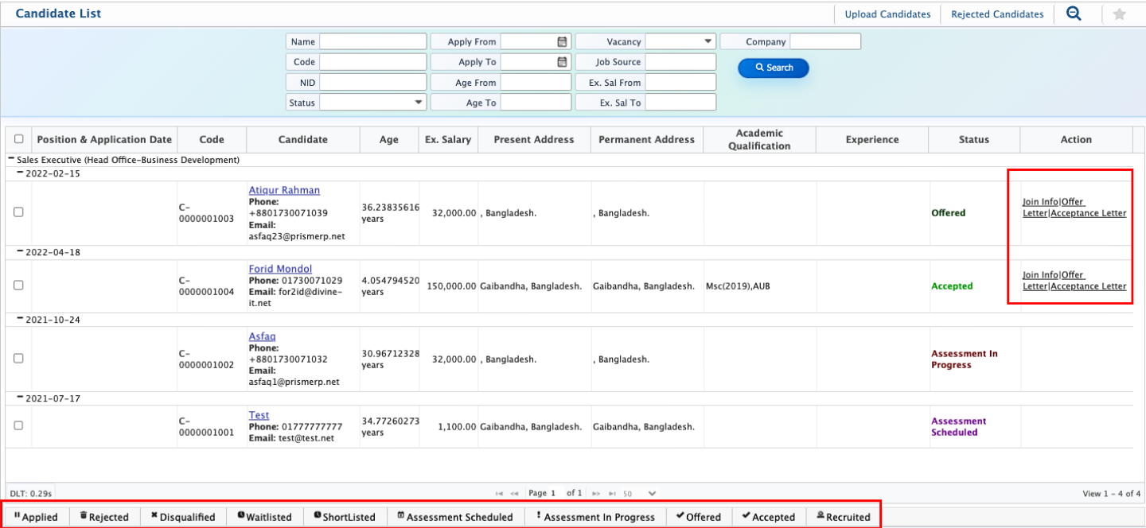Viewport: 1146px width, 528px height.
Task: Select the checkbox for Forid Mondol row
Action: click(18, 285)
